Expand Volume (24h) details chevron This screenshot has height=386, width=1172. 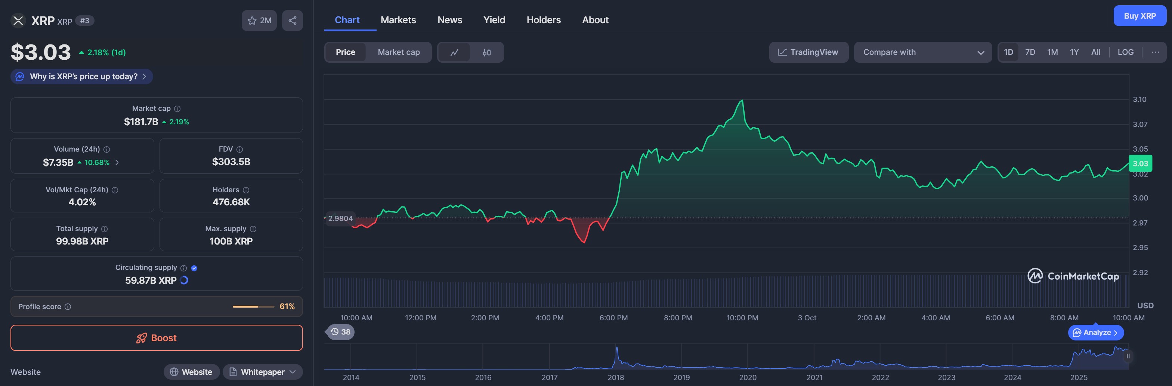(x=117, y=162)
